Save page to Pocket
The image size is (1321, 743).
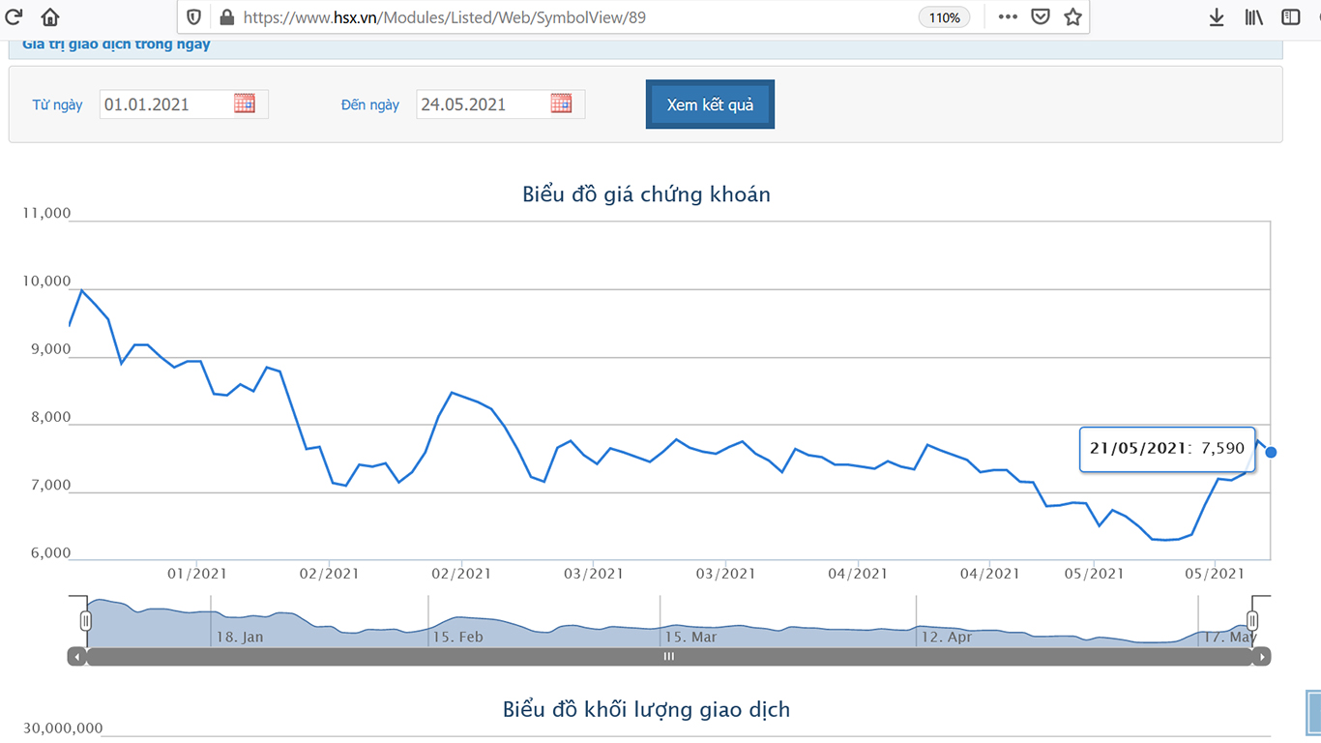click(x=1041, y=17)
